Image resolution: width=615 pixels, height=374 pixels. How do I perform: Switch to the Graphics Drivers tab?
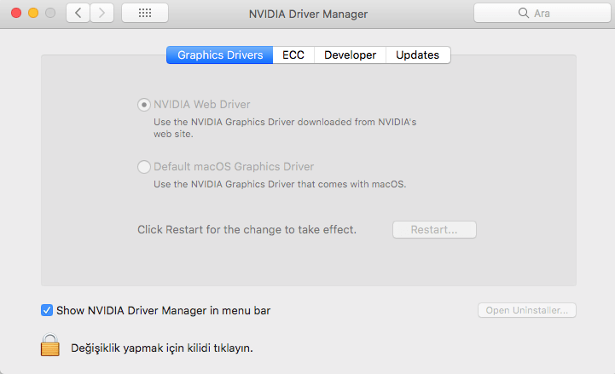coord(220,55)
